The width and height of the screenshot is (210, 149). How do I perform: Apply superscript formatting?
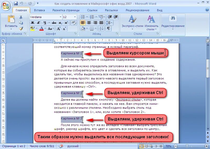tap(66, 23)
